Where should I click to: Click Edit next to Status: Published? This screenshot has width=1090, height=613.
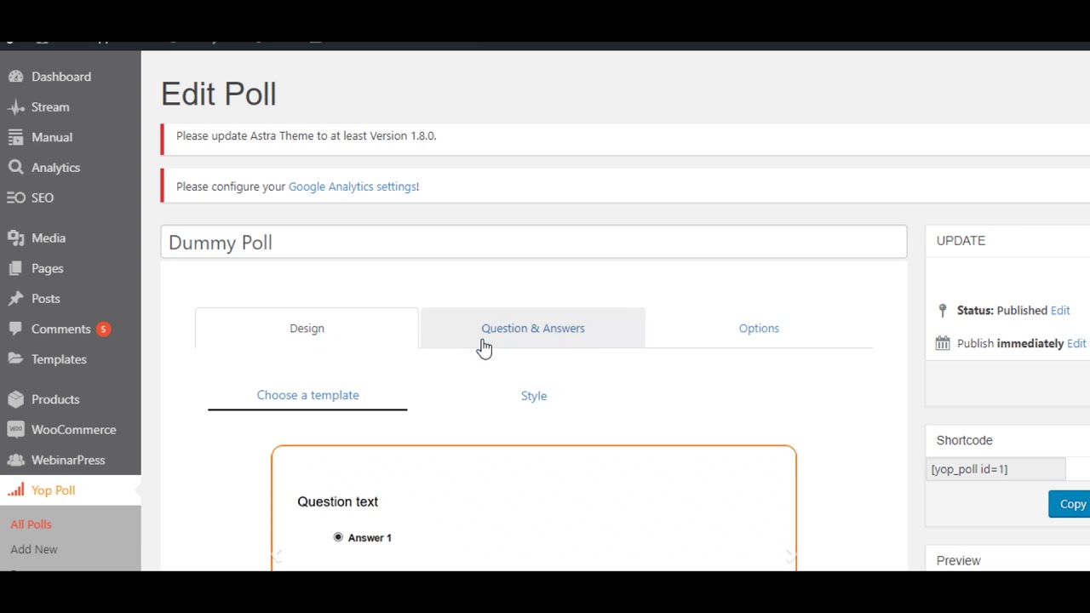(1060, 311)
